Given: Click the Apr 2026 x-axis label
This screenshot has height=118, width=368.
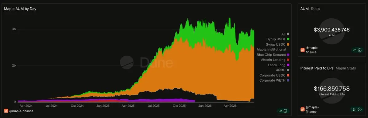Looking at the screenshot, I should (230, 105).
